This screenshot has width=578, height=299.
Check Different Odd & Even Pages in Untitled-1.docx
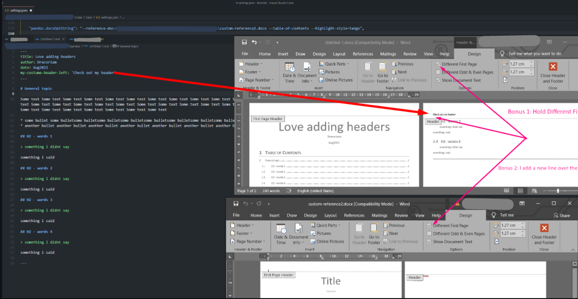click(x=438, y=72)
